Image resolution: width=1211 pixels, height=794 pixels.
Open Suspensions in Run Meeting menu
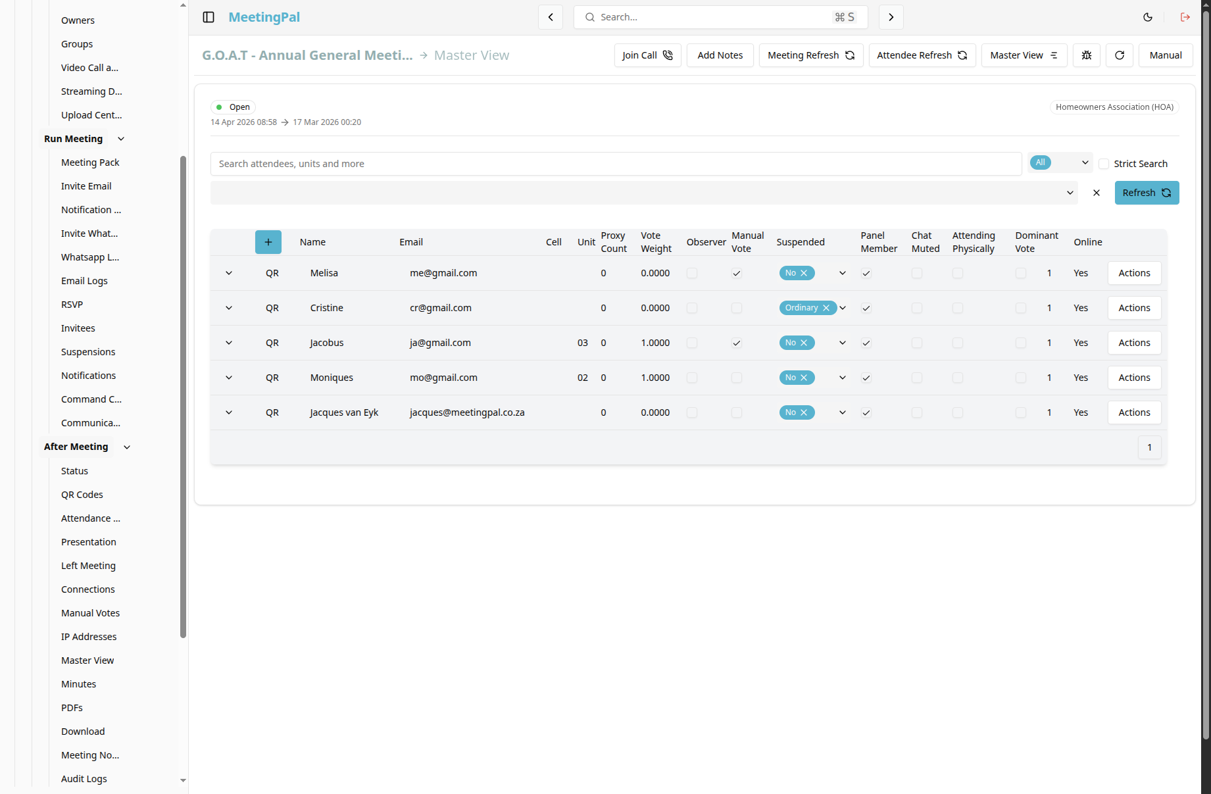point(88,352)
